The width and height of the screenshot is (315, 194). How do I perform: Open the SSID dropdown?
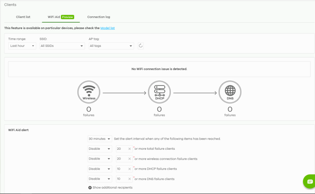point(62,46)
